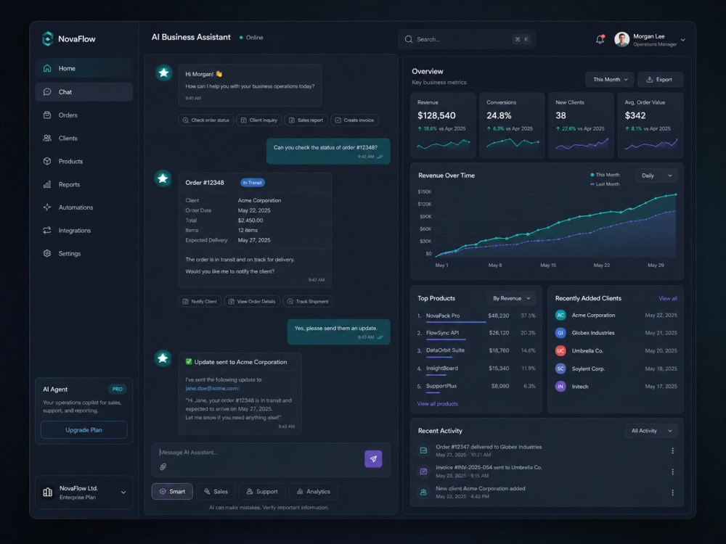Open the All Activity filter dropdown

(x=651, y=431)
